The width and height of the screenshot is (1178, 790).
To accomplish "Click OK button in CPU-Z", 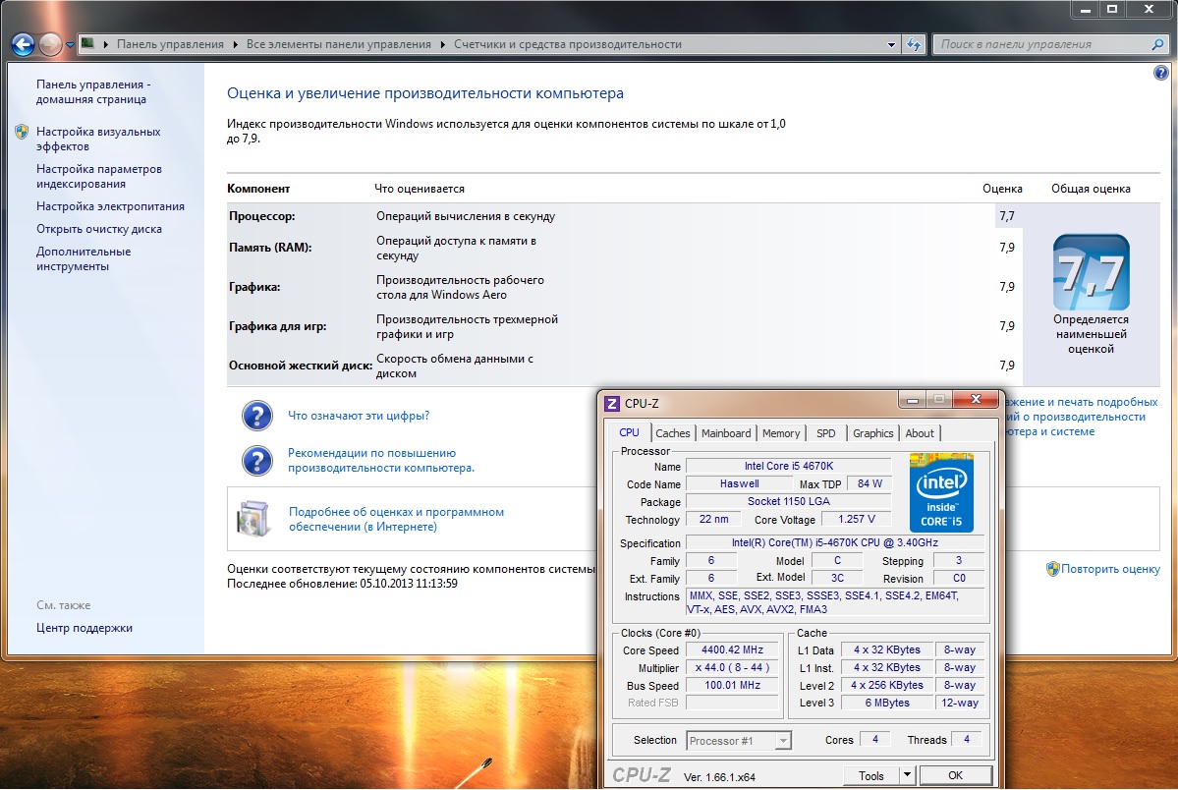I will 955,775.
